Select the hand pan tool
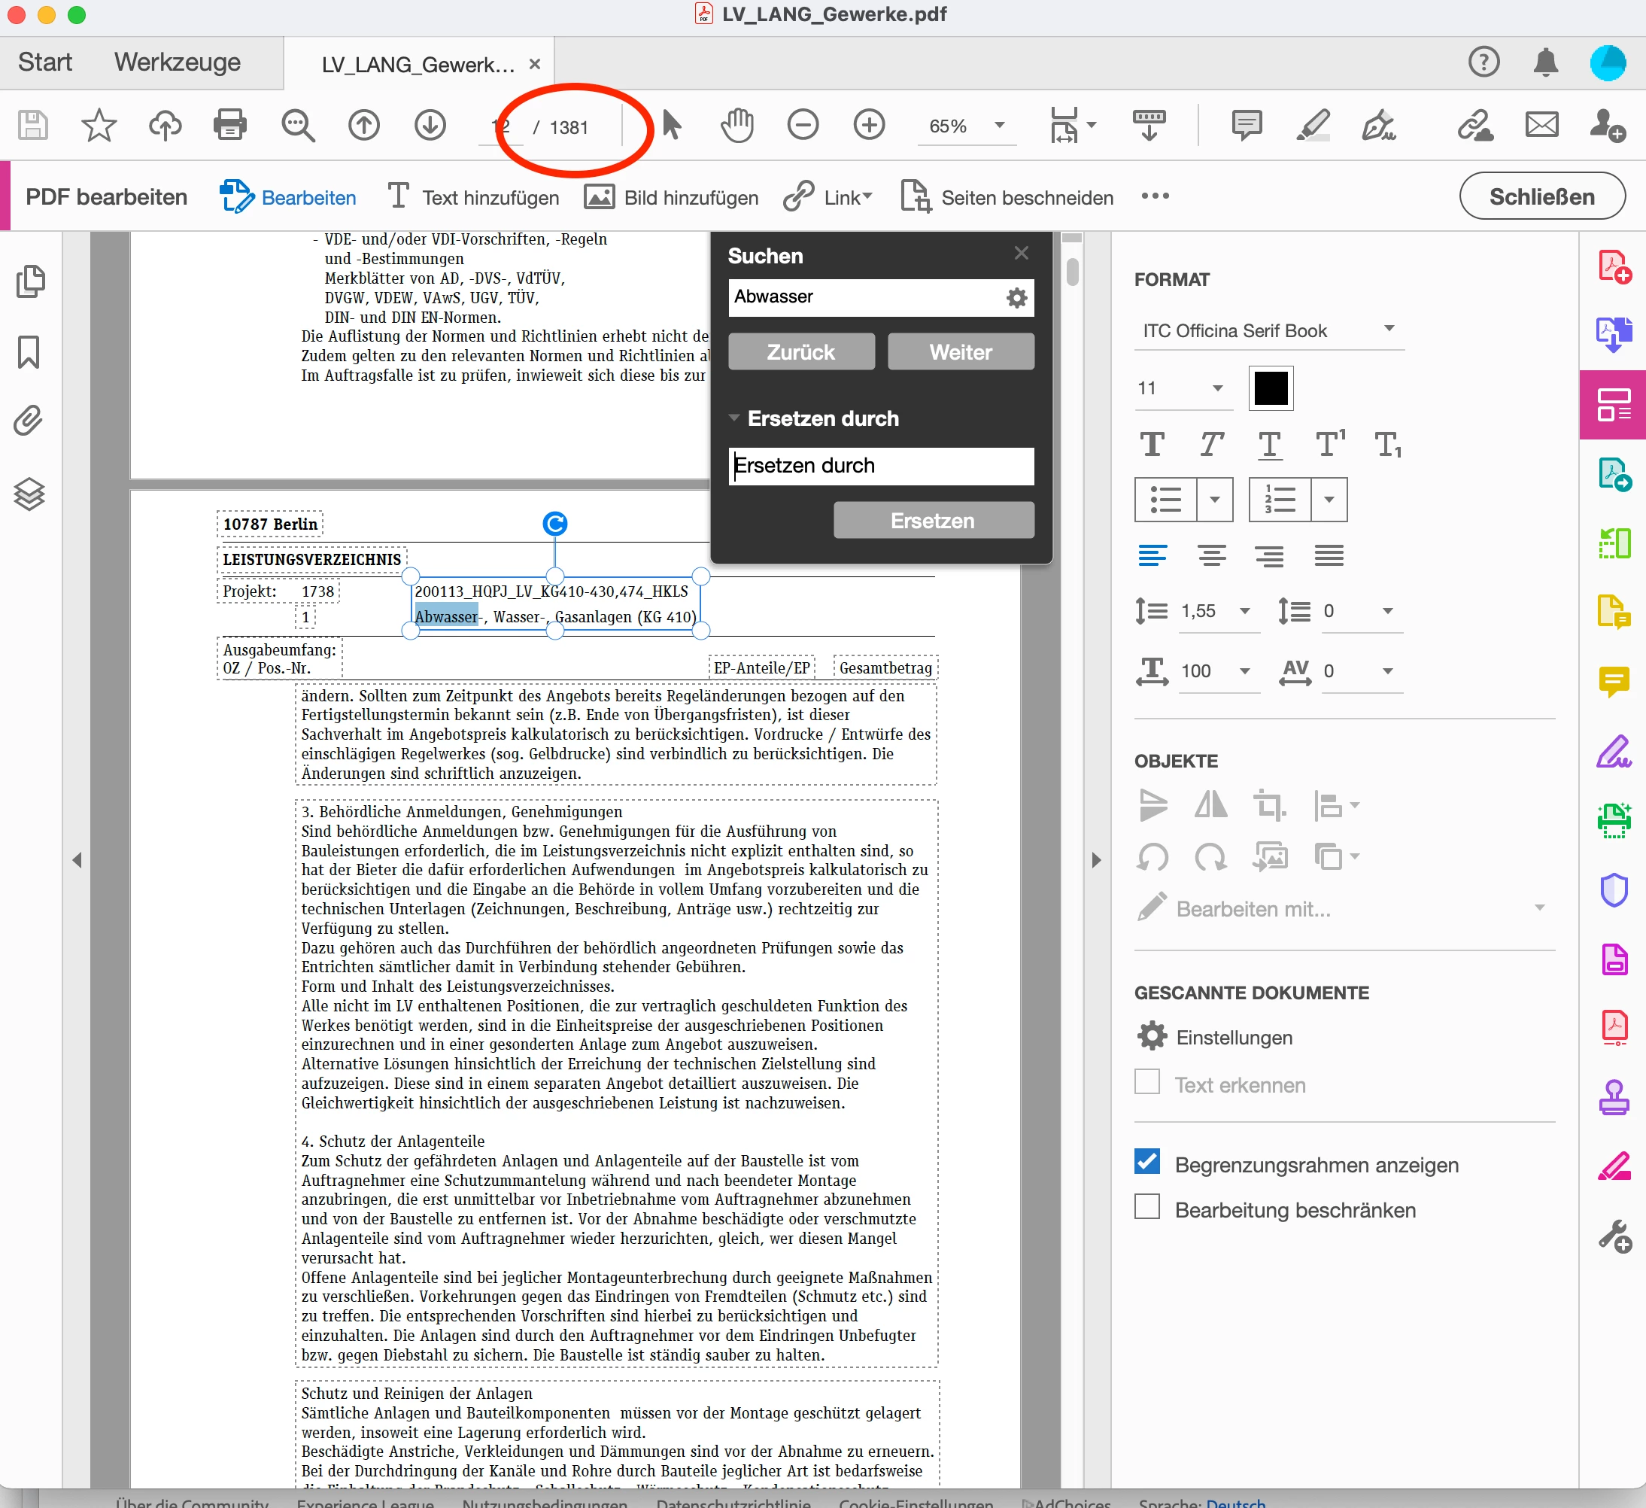 [736, 125]
